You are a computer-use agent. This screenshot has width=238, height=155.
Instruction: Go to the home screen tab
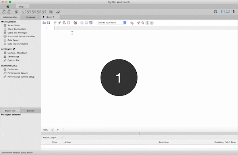pyautogui.click(x=8, y=6)
